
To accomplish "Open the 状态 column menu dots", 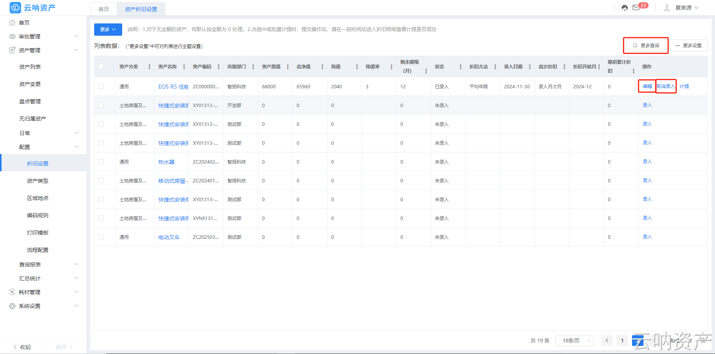I will point(461,67).
